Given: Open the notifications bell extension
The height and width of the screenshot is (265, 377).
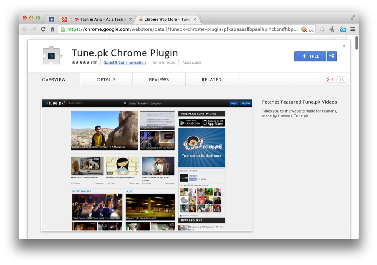Looking at the screenshot, I should tap(322, 29).
